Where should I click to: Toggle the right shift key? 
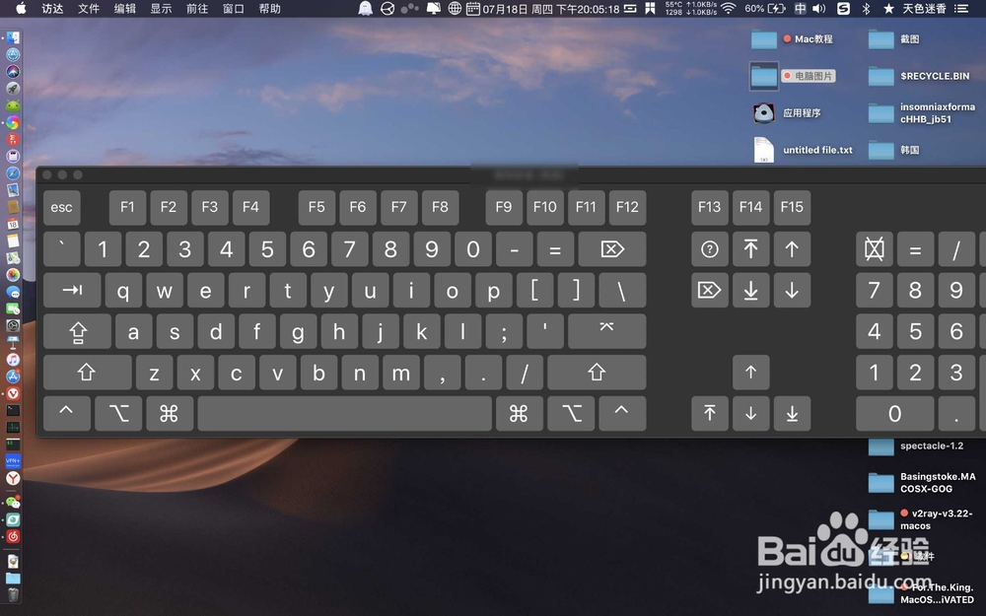point(597,373)
